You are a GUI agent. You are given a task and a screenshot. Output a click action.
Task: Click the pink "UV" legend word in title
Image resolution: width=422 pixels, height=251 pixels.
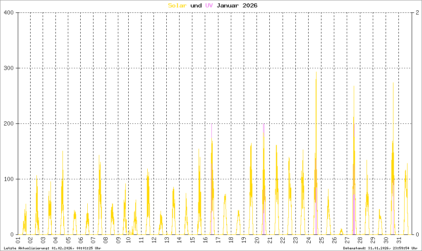click(209, 5)
